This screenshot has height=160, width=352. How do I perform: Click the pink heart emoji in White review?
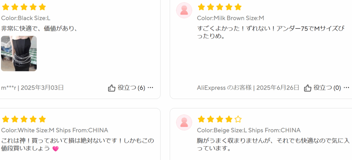pyautogui.click(x=55, y=149)
